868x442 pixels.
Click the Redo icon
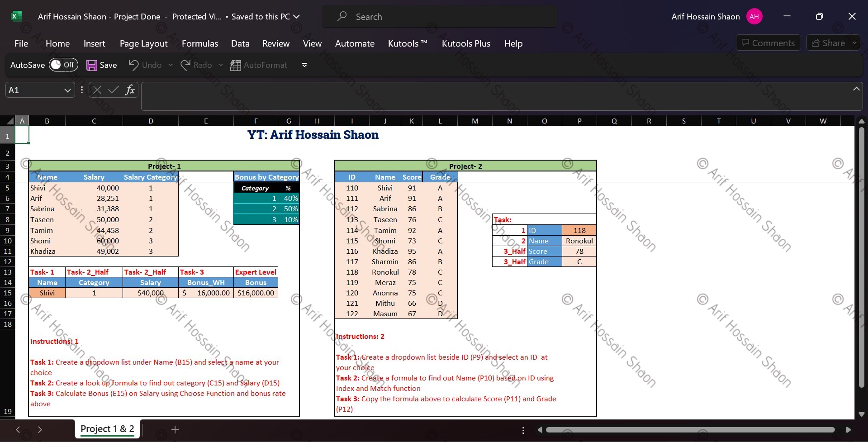coord(186,65)
